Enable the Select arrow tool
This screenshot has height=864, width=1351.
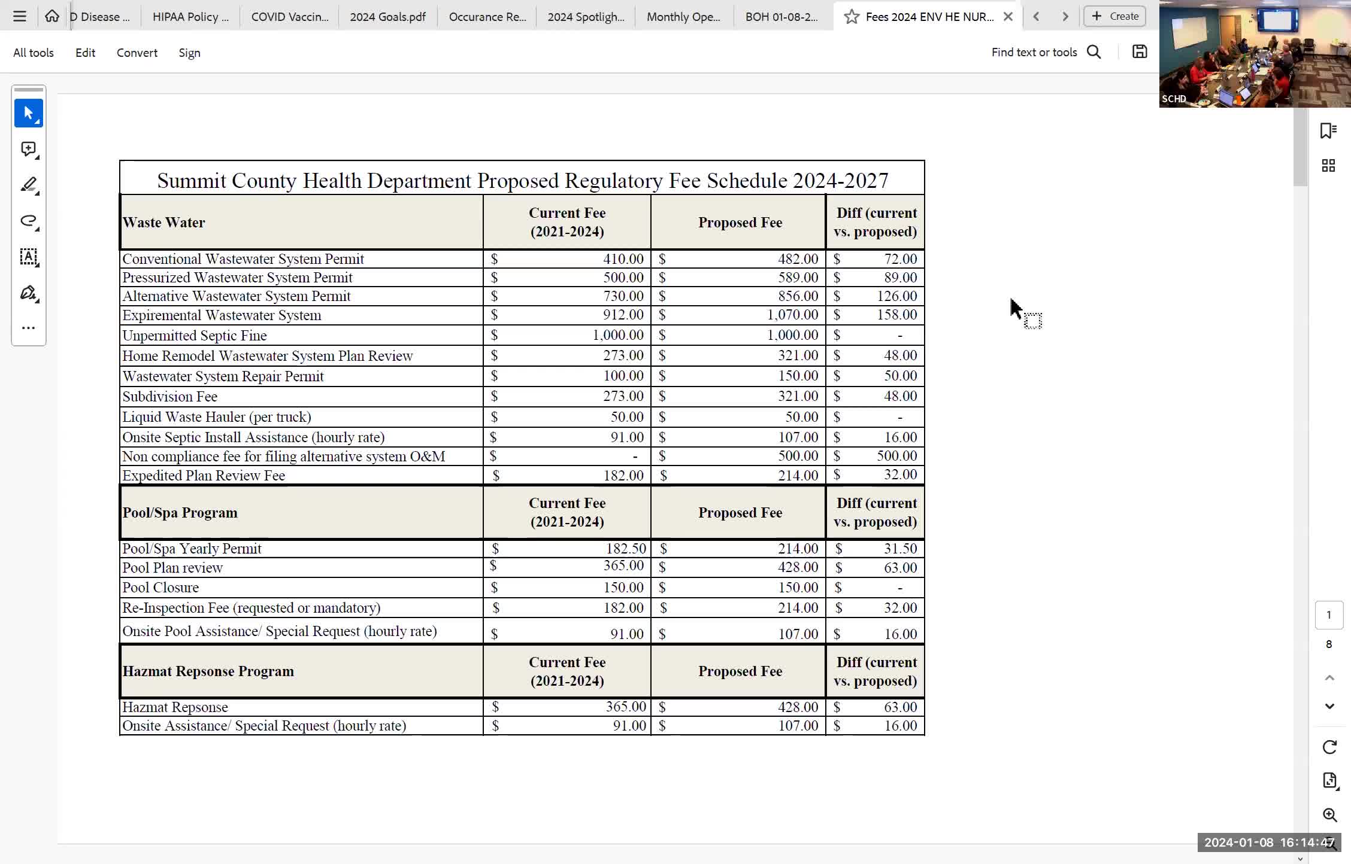[29, 113]
